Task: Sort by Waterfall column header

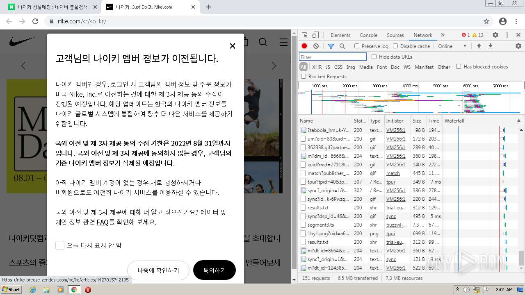Action: tap(483, 121)
